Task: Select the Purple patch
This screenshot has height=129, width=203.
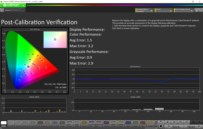Action: tap(106, 124)
